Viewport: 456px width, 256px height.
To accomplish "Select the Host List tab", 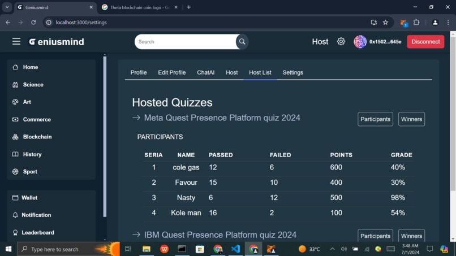I will point(260,73).
